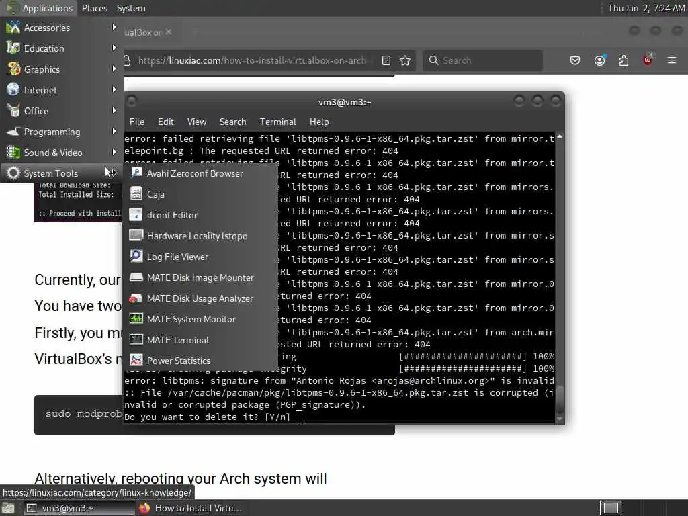Open the Places menu
688x516 pixels.
[94, 8]
